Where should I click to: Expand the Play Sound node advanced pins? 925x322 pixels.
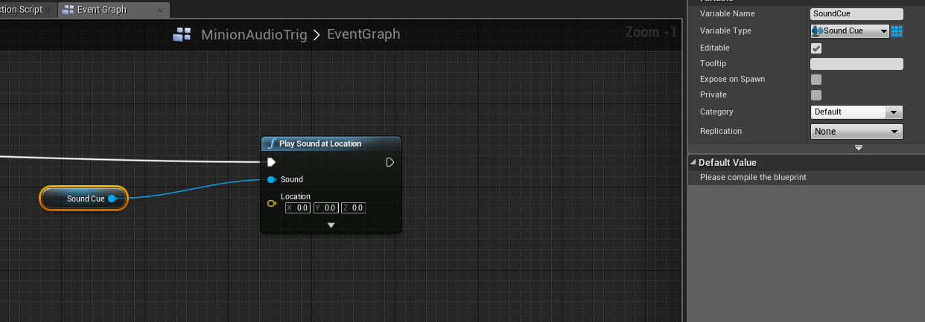(x=331, y=225)
